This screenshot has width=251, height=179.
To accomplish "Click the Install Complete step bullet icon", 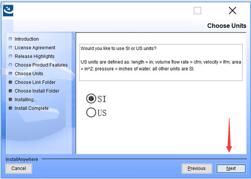I will 10,108.
